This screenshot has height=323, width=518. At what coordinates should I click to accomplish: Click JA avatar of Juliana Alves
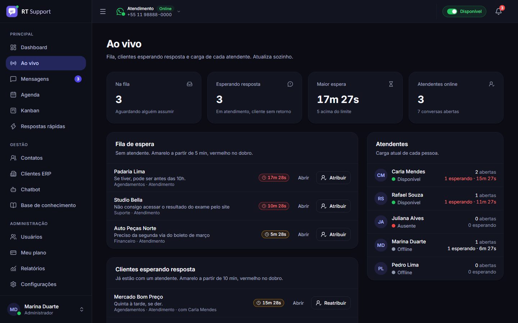pyautogui.click(x=381, y=222)
